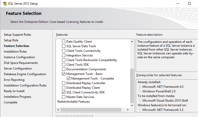Click Microsoft .NET Framework 3.5 prerequisite
Image resolution: width=198 pixels, height=117 pixels.
click(163, 110)
